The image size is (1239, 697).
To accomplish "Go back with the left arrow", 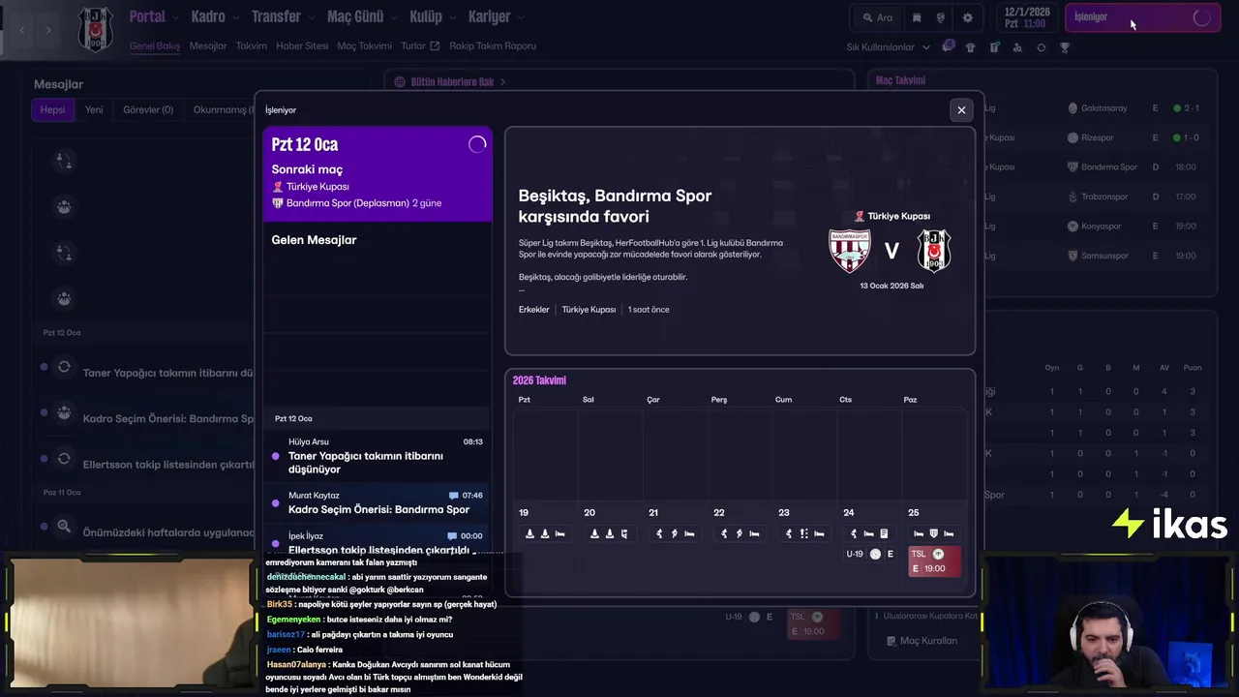I will pos(22,30).
